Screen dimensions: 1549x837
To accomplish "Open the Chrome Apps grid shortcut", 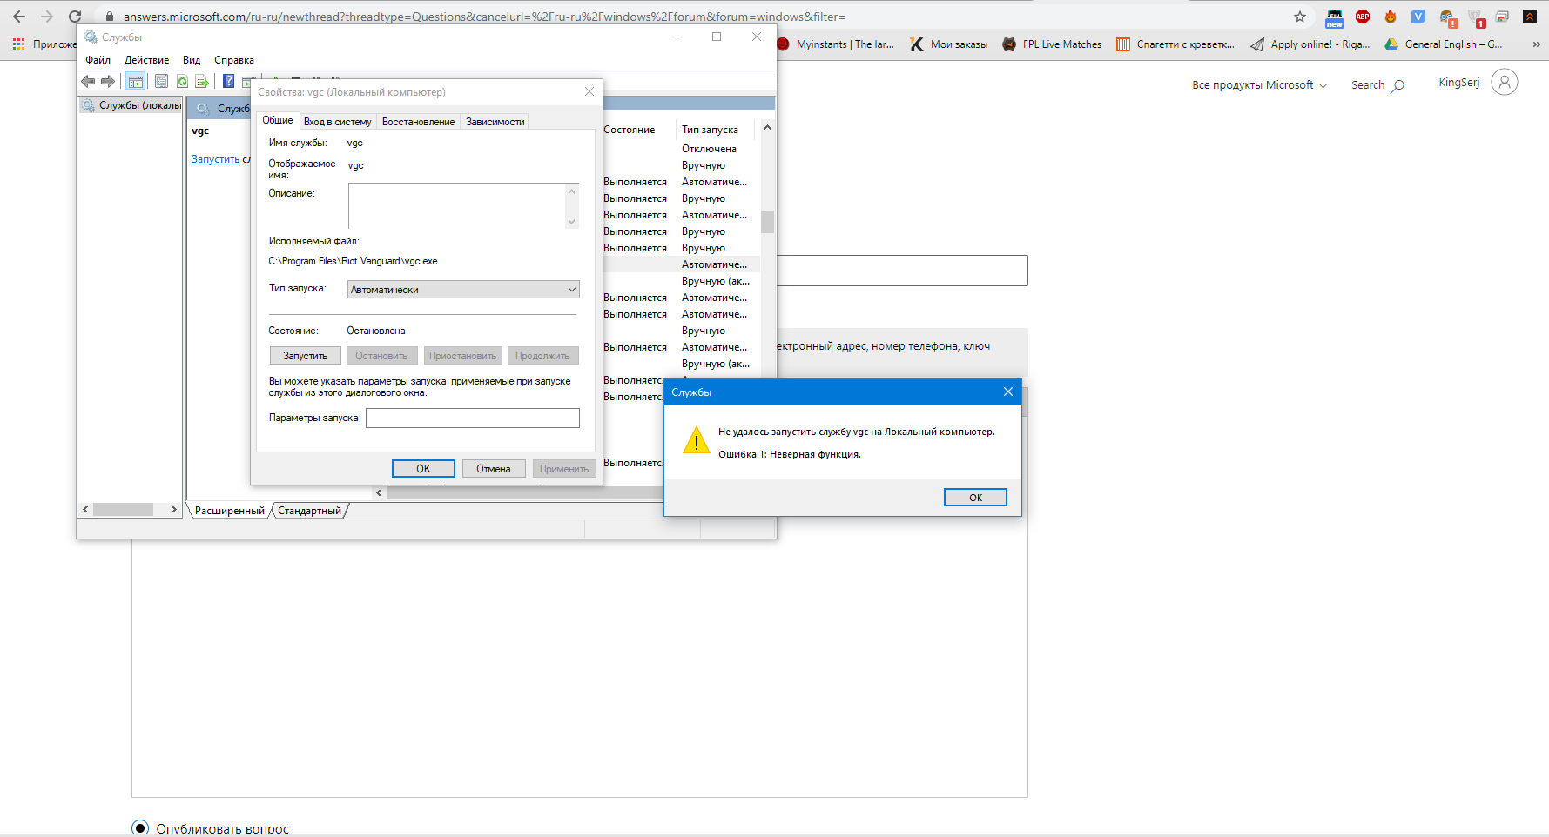I will point(18,44).
